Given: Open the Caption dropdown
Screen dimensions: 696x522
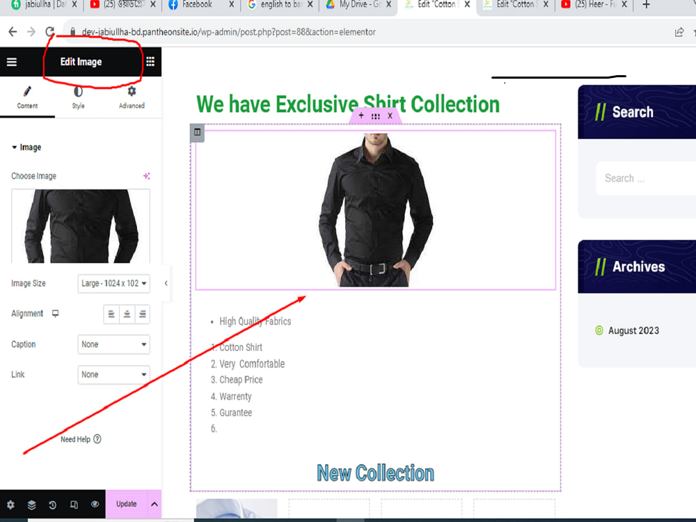Looking at the screenshot, I should coord(113,345).
